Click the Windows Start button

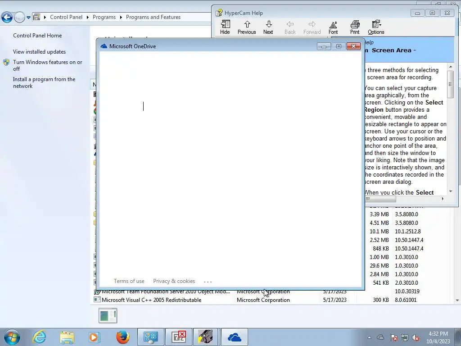[11, 337]
